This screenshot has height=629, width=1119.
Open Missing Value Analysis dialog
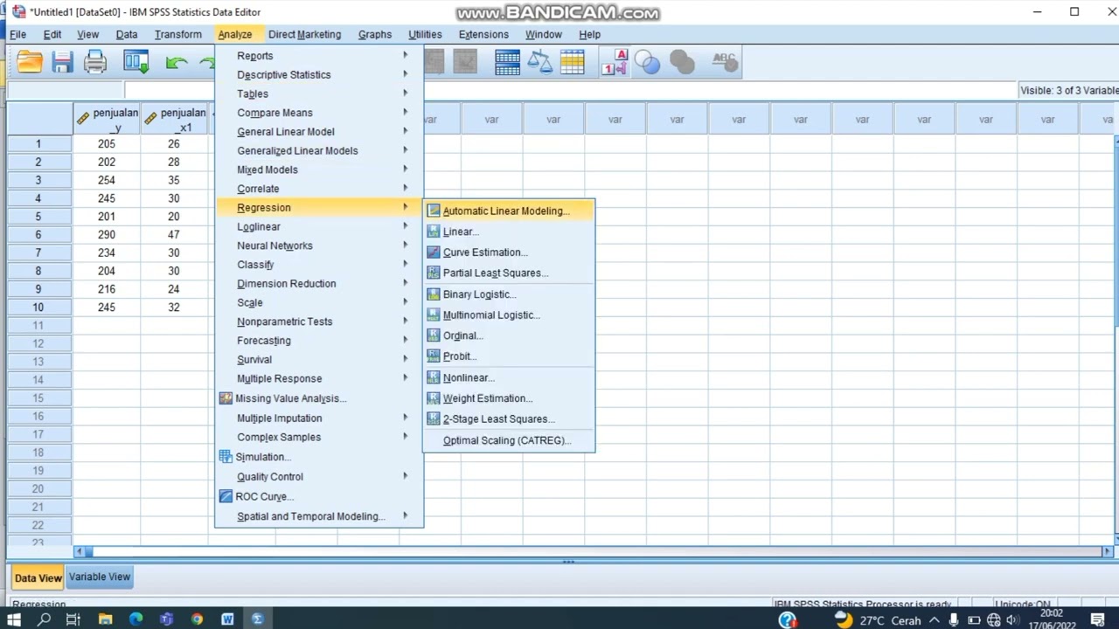click(x=319, y=398)
